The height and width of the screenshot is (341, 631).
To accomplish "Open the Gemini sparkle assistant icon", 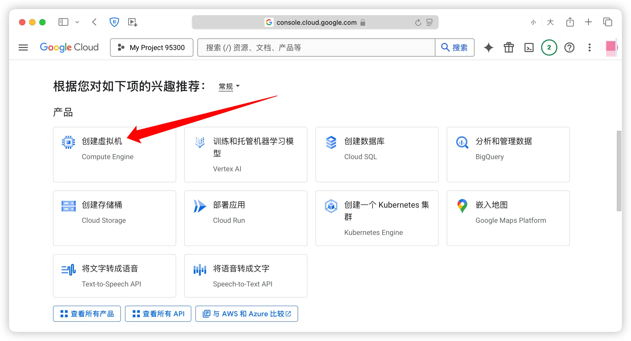I will [x=489, y=47].
